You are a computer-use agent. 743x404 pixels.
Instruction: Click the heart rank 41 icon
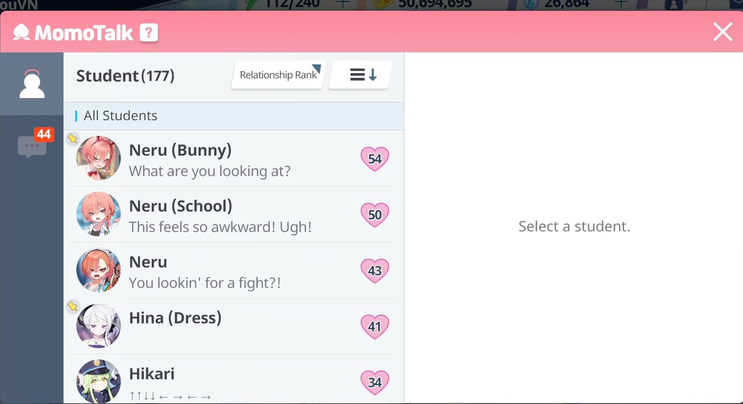[375, 326]
